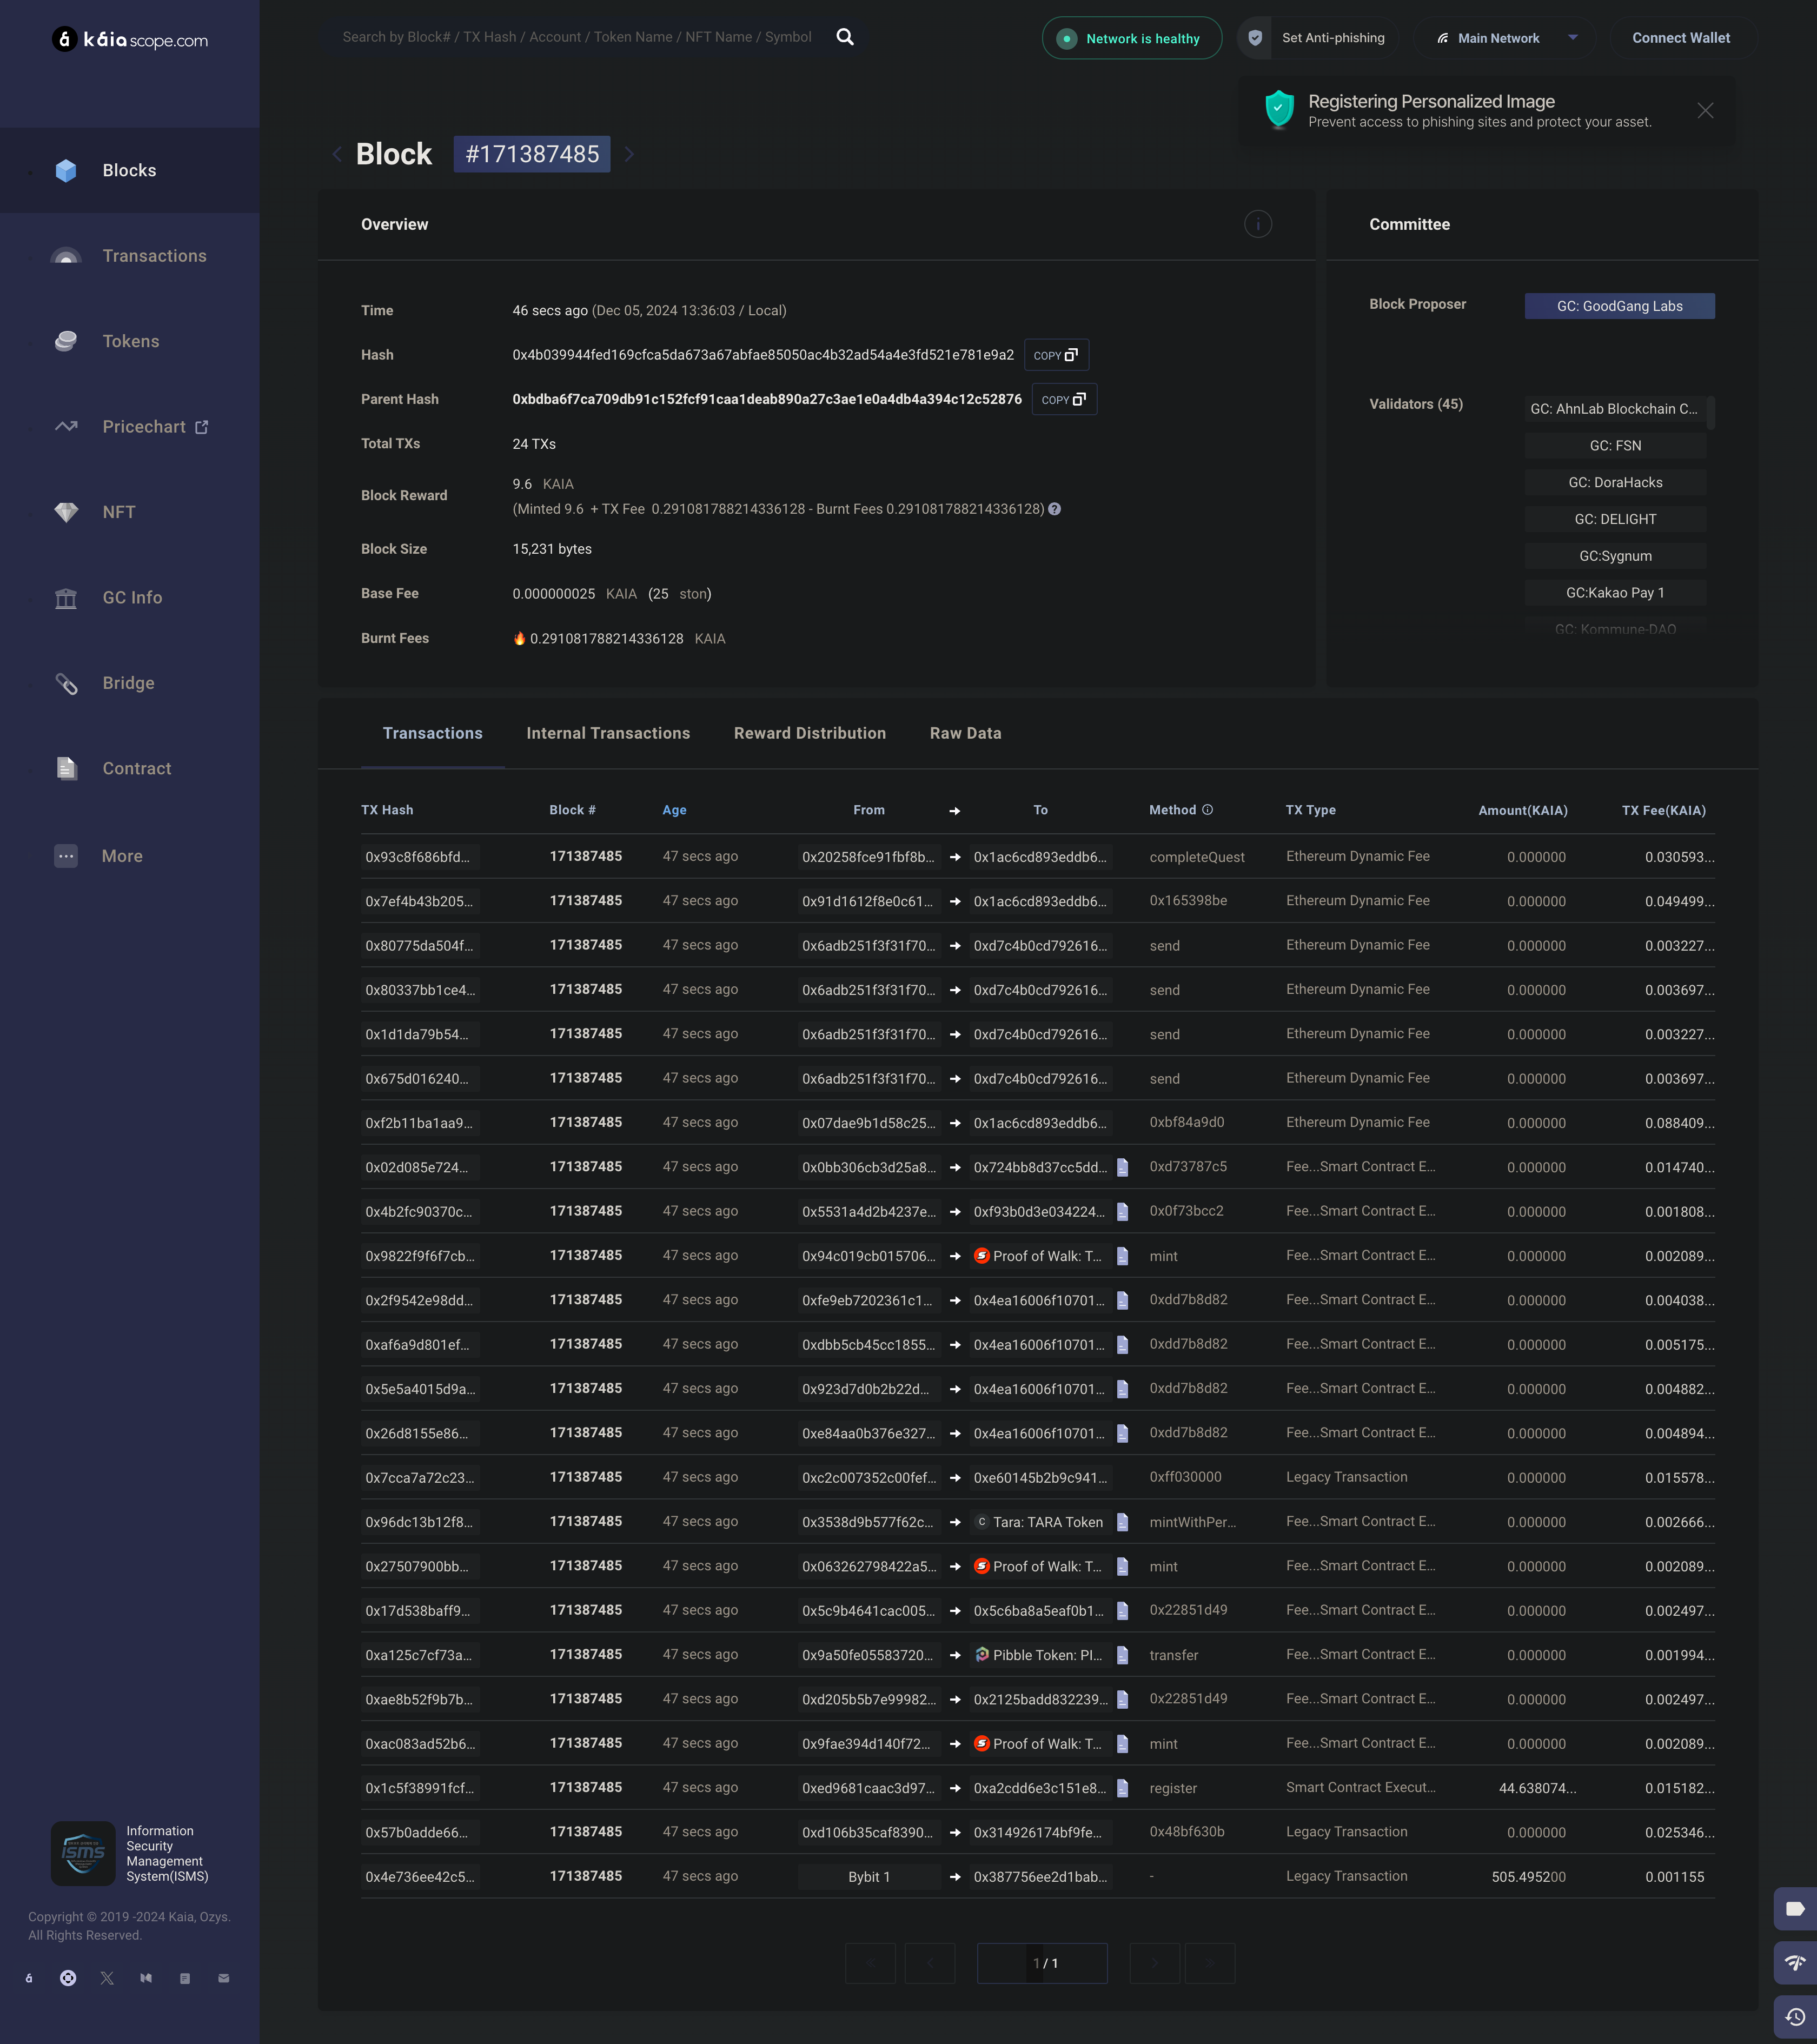Click the page number input field
The width and height of the screenshot is (1817, 2044).
click(1042, 1963)
